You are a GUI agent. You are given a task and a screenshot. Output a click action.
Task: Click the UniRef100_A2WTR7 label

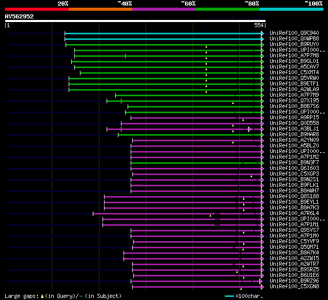click(294, 264)
